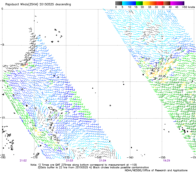Image resolution: width=196 pixels, height=172 pixels.
Task: Select the '21:04' swath time label
Action: click(x=103, y=161)
